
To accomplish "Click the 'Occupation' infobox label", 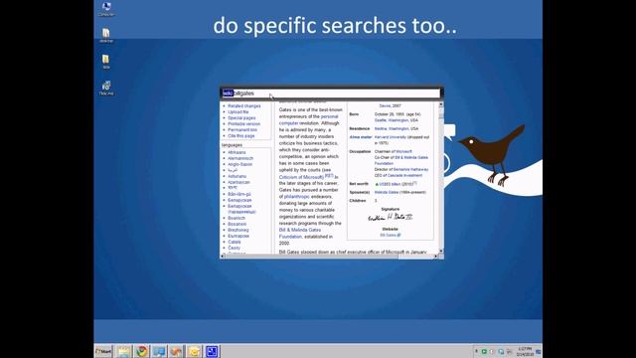I will point(360,151).
